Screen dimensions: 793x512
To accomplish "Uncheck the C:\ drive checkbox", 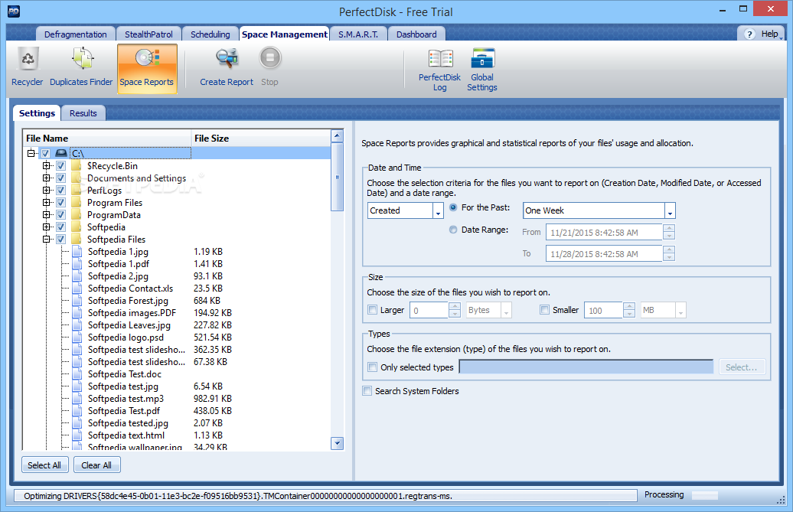I will click(45, 153).
